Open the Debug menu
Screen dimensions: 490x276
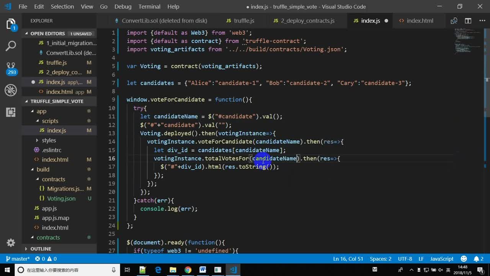click(123, 7)
